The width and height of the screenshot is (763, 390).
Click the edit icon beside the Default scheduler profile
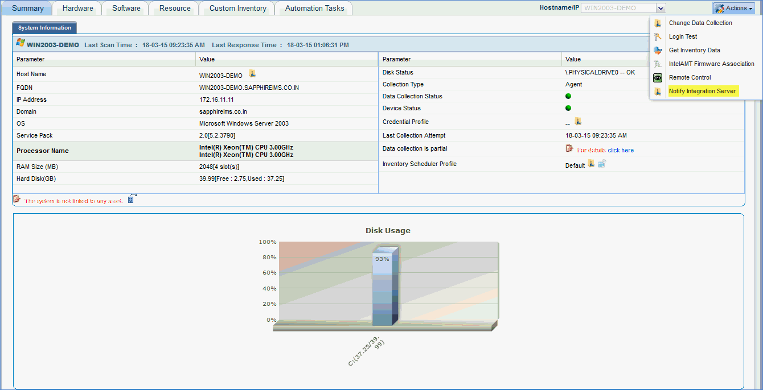[x=592, y=164]
